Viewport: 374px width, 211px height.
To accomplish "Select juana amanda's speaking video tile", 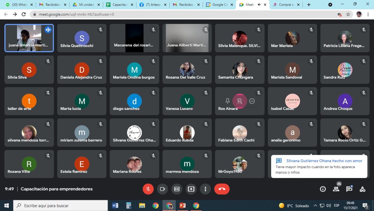I will pyautogui.click(x=29, y=38).
